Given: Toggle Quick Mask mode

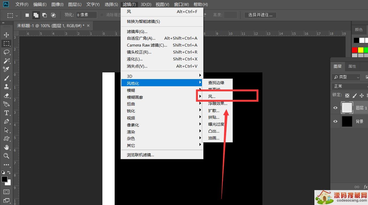Looking at the screenshot, I should pyautogui.click(x=6, y=192).
